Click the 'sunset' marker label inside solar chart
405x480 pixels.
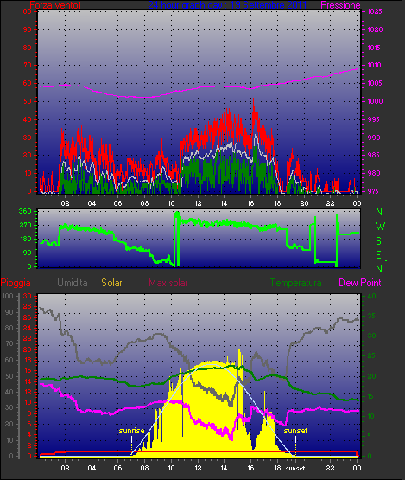click(x=295, y=431)
